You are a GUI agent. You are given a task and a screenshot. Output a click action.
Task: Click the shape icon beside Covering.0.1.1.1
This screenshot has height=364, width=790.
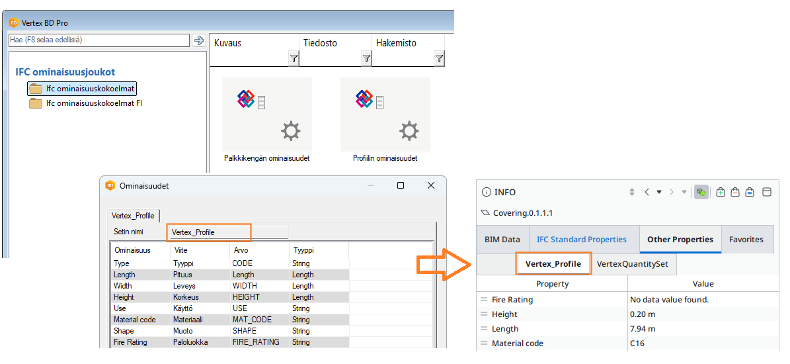point(485,212)
